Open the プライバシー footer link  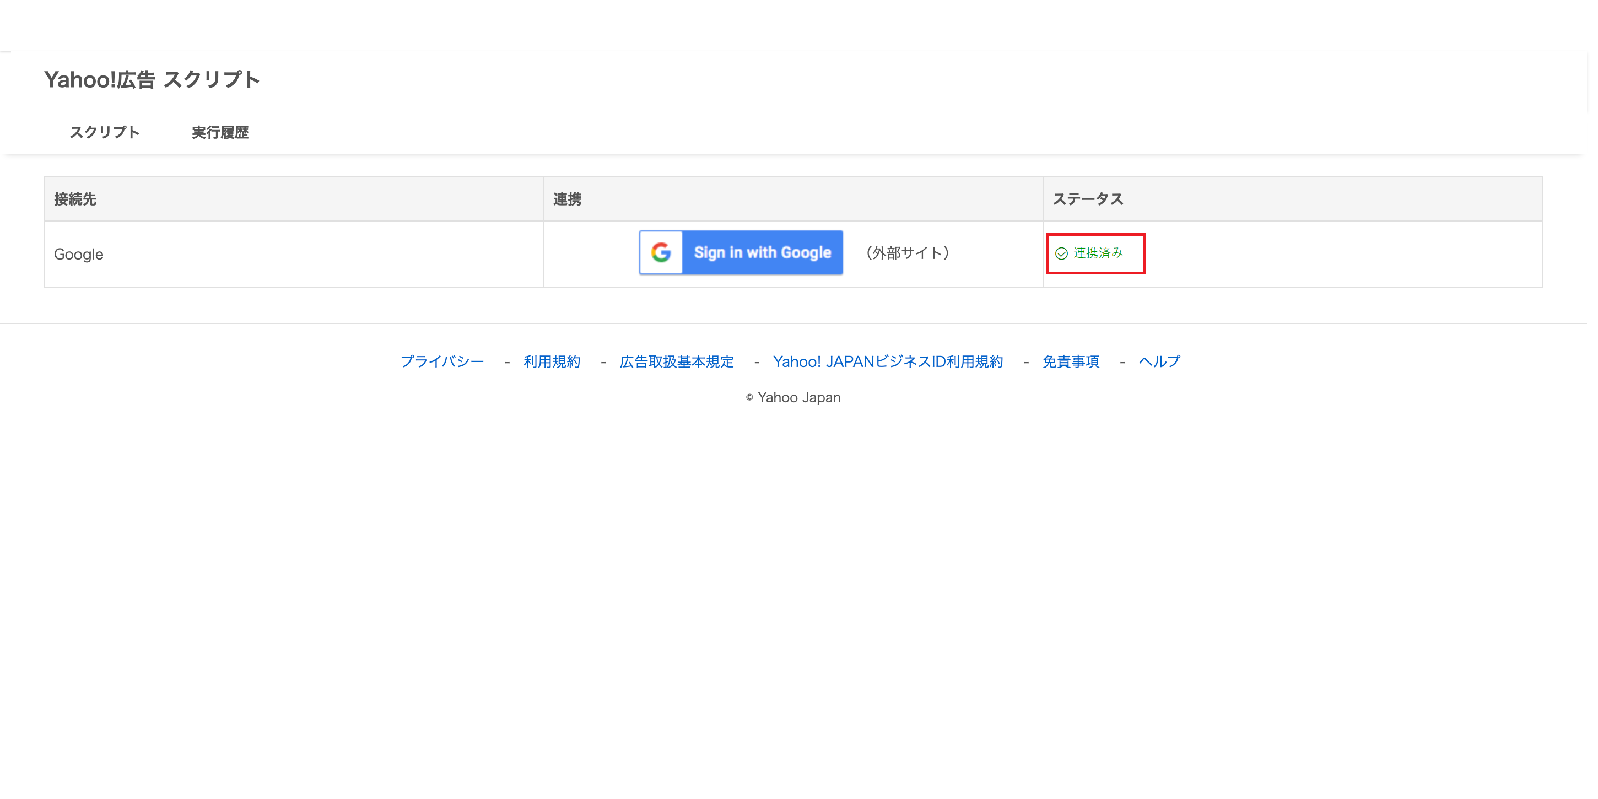[442, 361]
